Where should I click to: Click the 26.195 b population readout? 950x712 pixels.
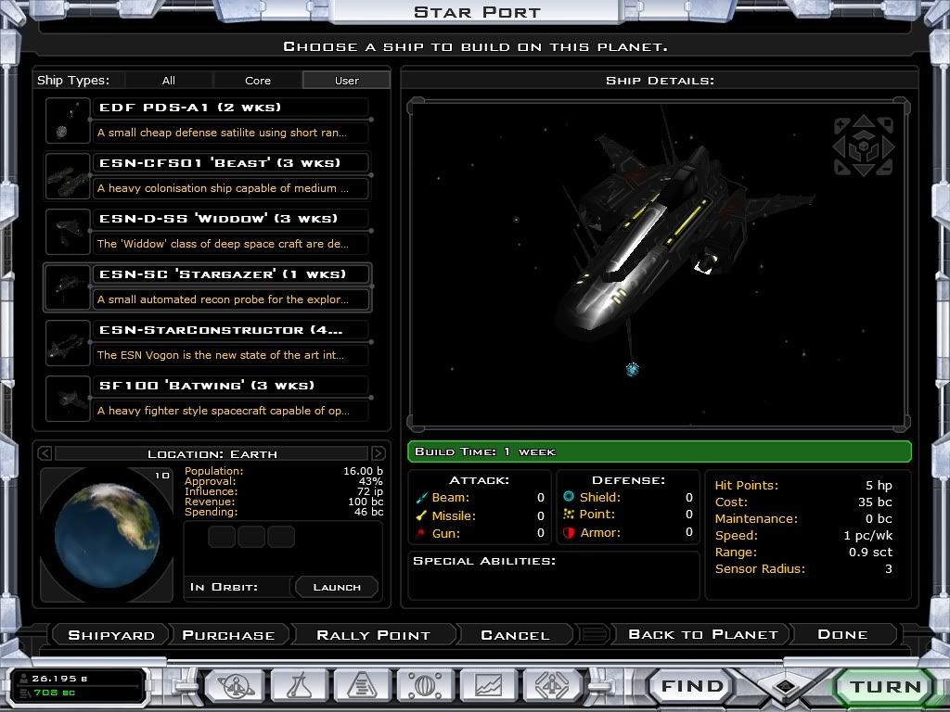[59, 679]
